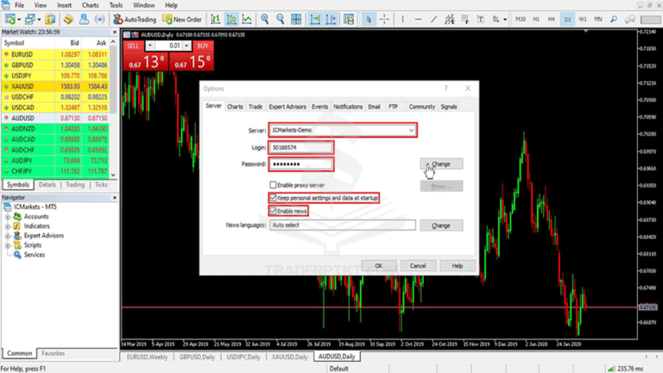The image size is (663, 373).
Task: Switch to the Charts tab in Options
Action: (235, 106)
